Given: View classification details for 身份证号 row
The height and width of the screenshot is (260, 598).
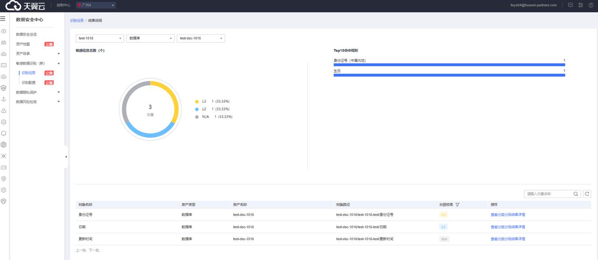Looking at the screenshot, I should tap(508, 215).
